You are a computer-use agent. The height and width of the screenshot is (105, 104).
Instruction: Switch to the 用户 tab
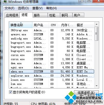pos(78,15)
